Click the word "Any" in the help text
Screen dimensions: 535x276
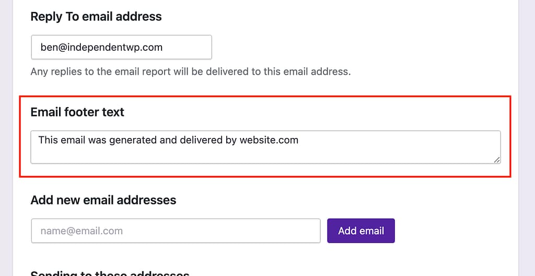point(39,71)
